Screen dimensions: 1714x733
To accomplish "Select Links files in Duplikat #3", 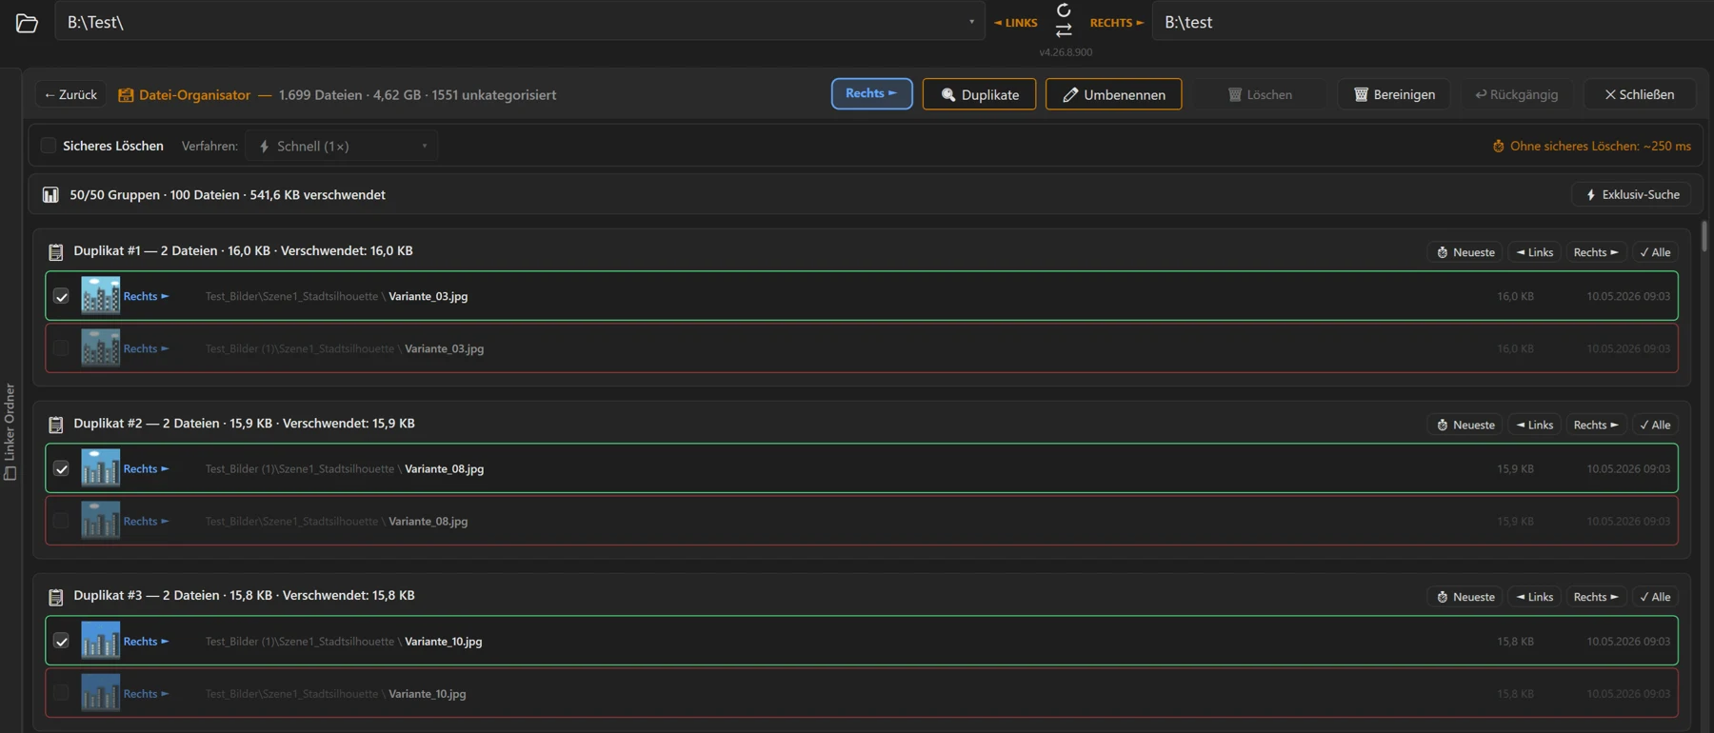I will (x=1535, y=597).
